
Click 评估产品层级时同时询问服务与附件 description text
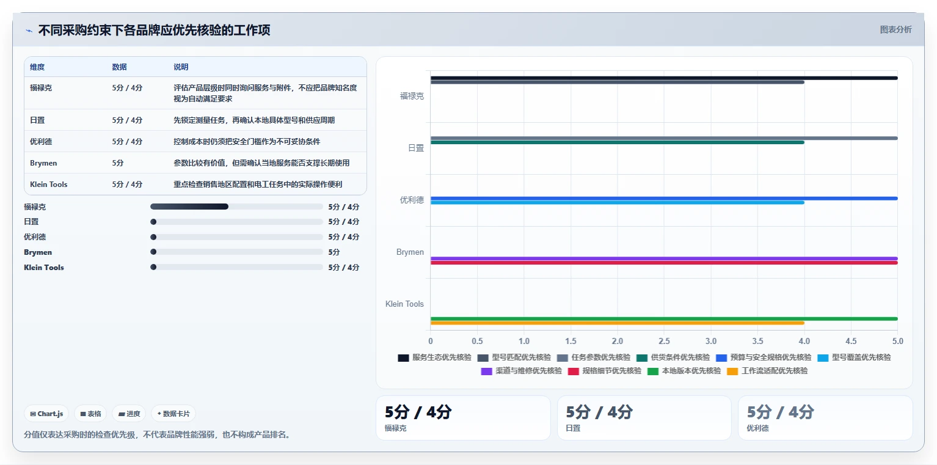point(265,93)
